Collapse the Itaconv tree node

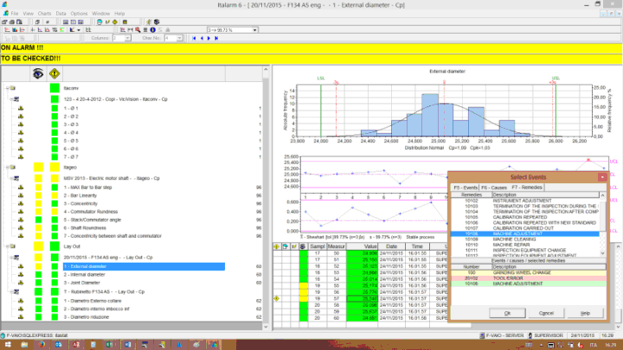pyautogui.click(x=7, y=88)
